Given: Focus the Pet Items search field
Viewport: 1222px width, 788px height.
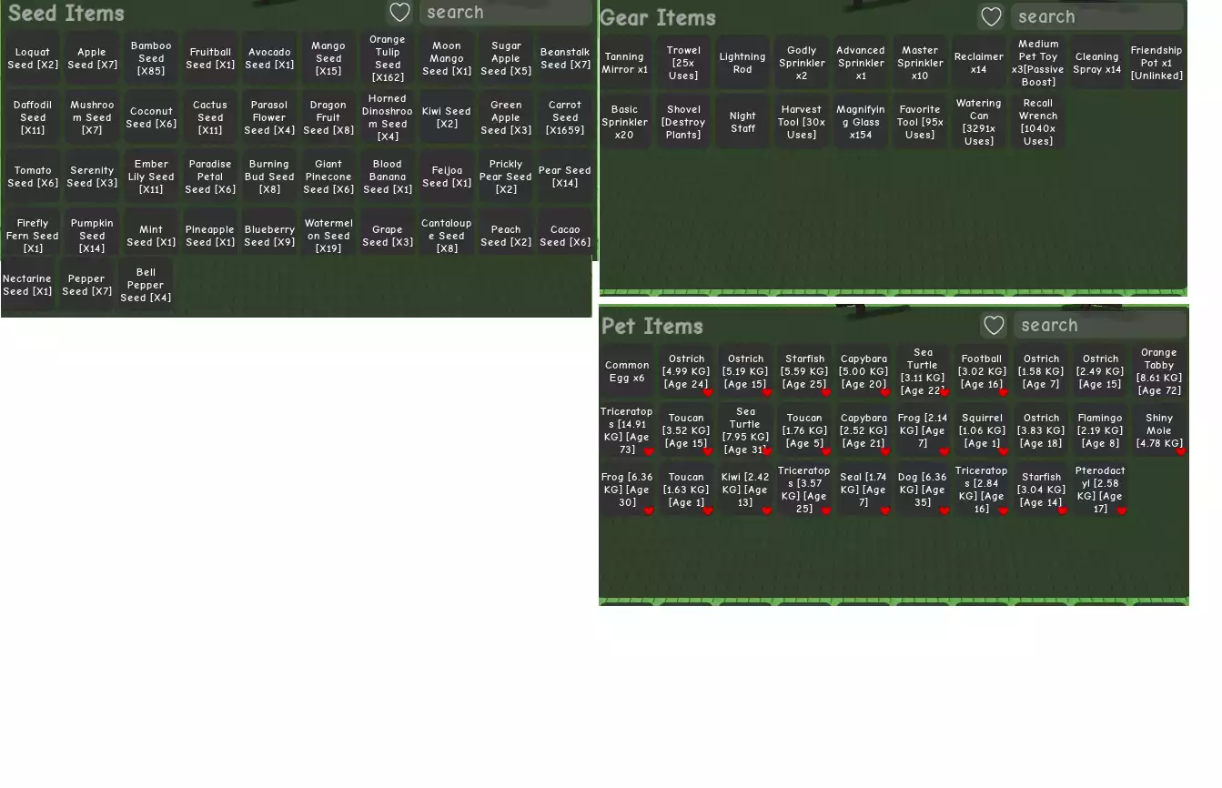Looking at the screenshot, I should click(x=1101, y=326).
